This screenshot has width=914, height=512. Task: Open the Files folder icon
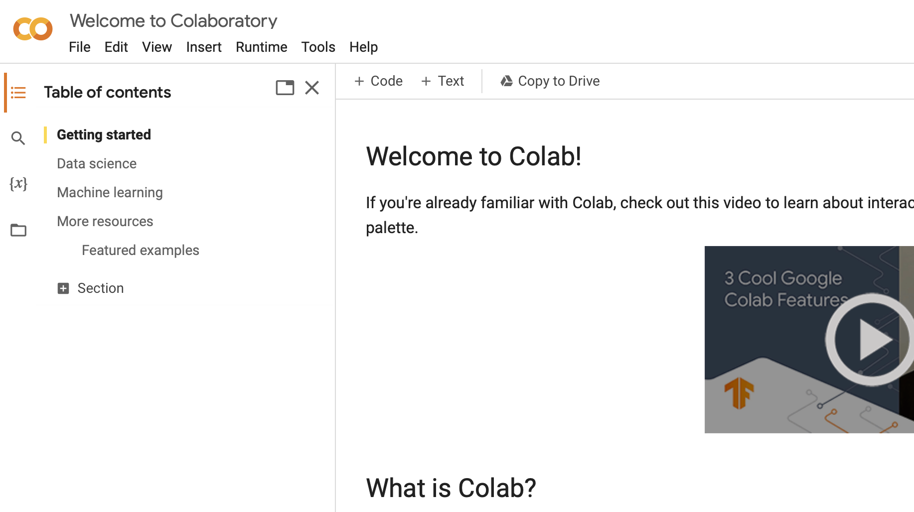(18, 230)
